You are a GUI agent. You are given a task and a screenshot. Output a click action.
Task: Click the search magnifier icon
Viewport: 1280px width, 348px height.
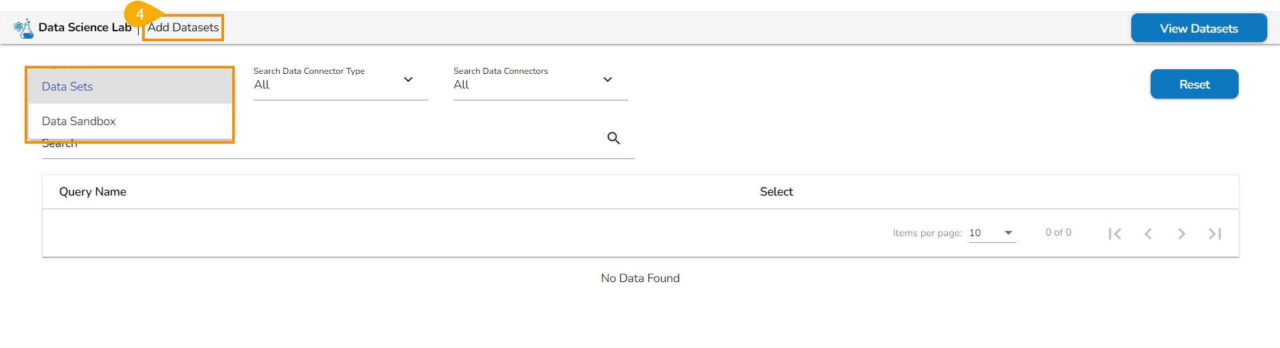click(x=614, y=138)
